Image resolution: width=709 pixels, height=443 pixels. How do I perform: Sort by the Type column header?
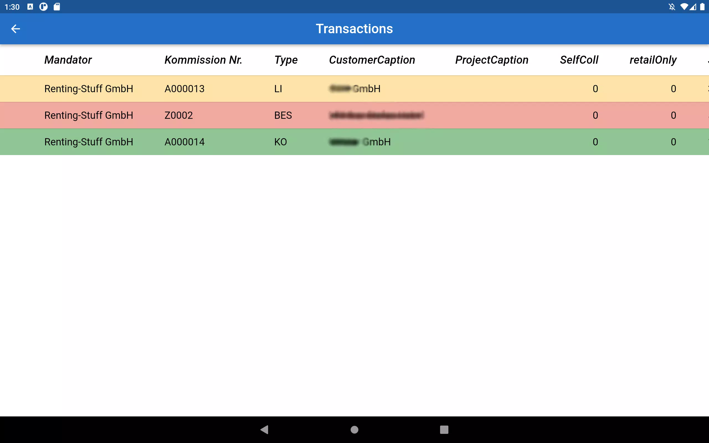286,60
